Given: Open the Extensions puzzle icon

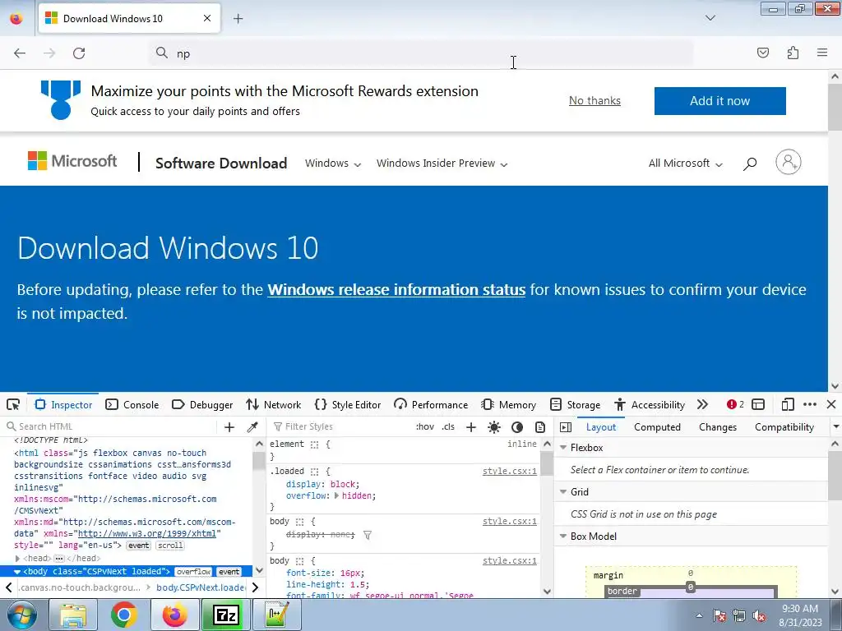Looking at the screenshot, I should coord(793,53).
